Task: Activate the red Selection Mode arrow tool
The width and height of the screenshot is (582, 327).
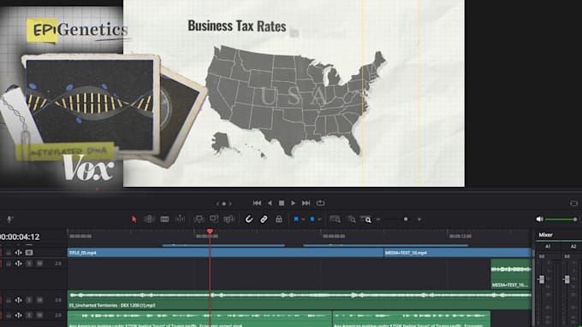Action: [x=134, y=219]
